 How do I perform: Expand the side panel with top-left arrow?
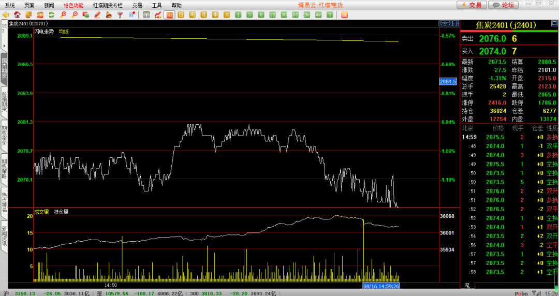(x=4, y=45)
